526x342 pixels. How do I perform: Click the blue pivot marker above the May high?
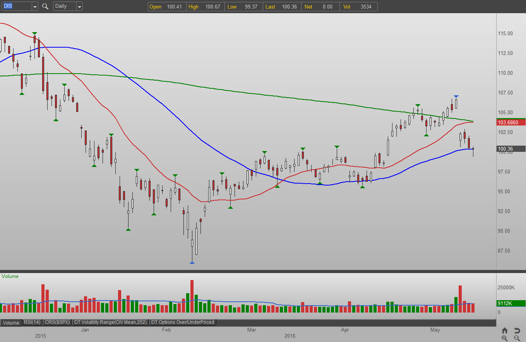tap(456, 96)
